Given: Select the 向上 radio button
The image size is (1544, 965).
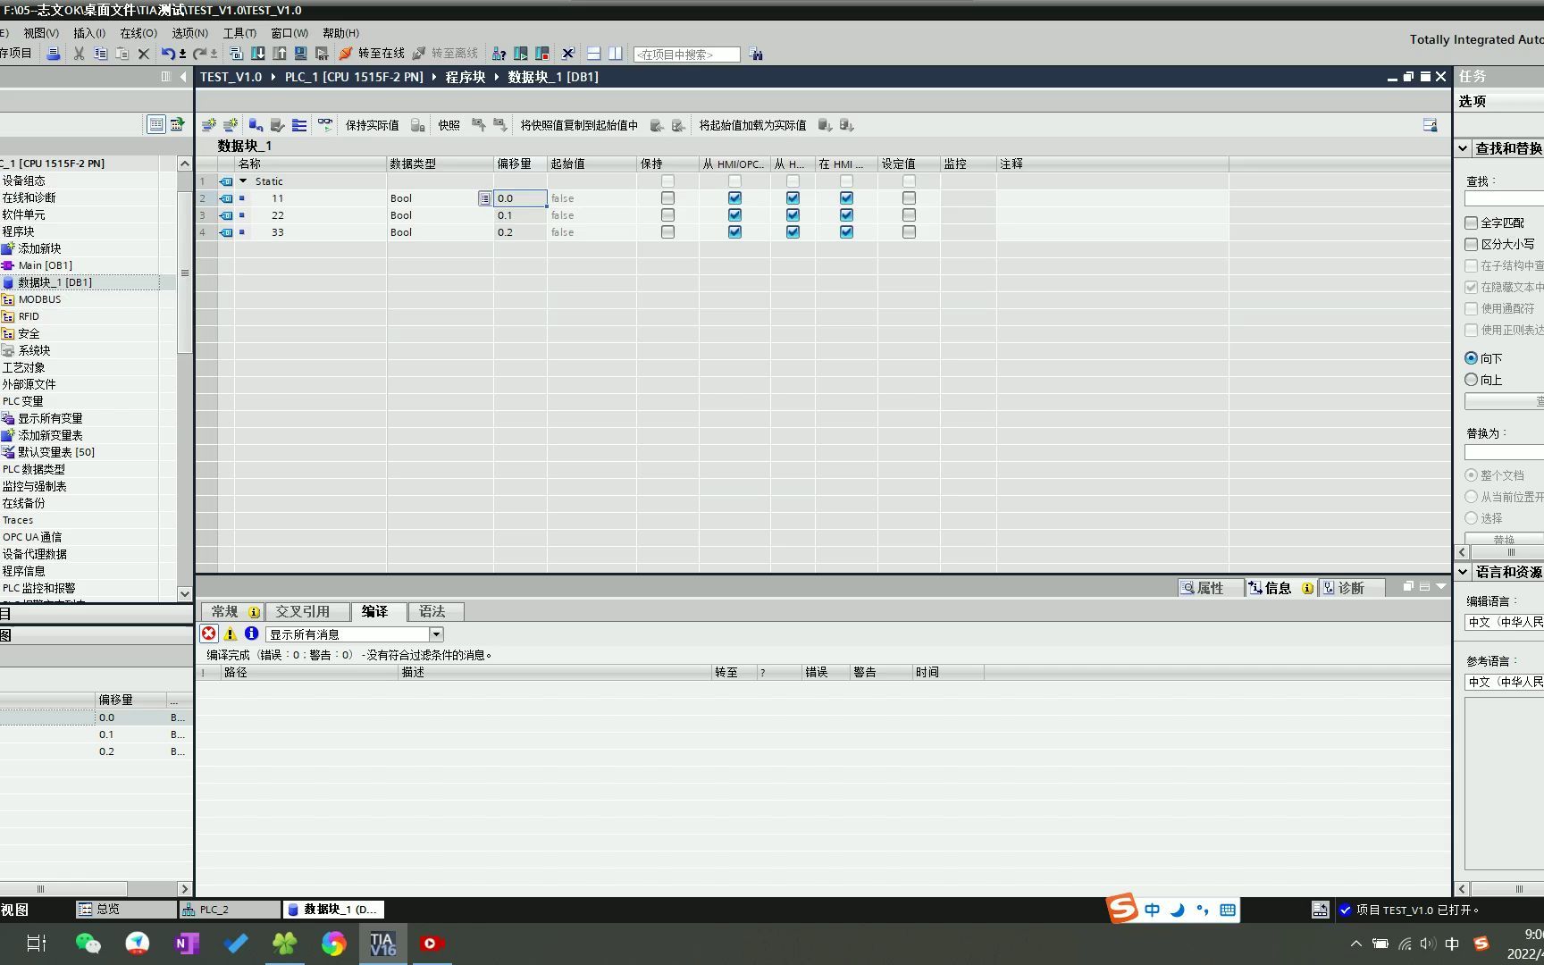Looking at the screenshot, I should click(x=1471, y=380).
